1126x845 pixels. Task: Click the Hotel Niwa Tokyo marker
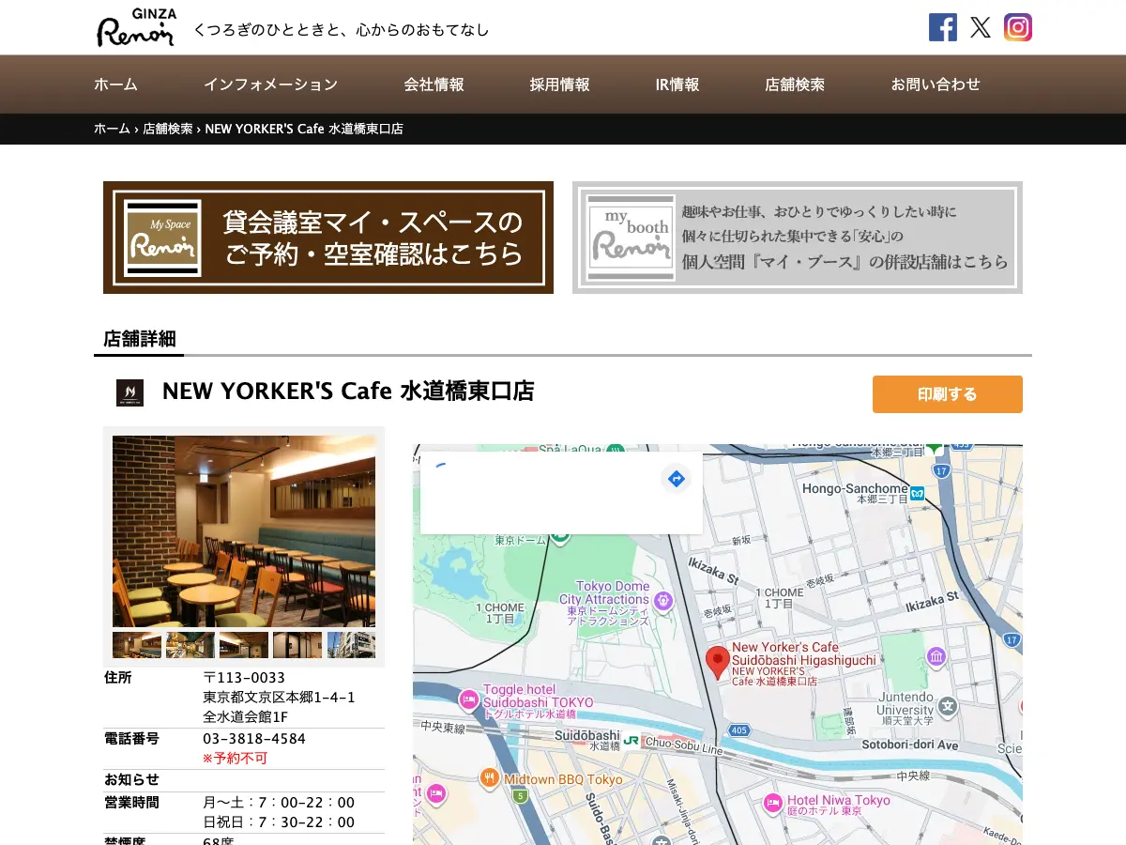click(x=772, y=803)
